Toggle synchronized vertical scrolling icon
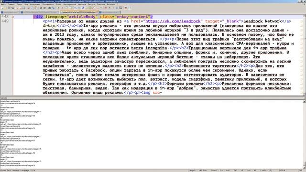The height and width of the screenshot is (172, 306). [x=66, y=8]
